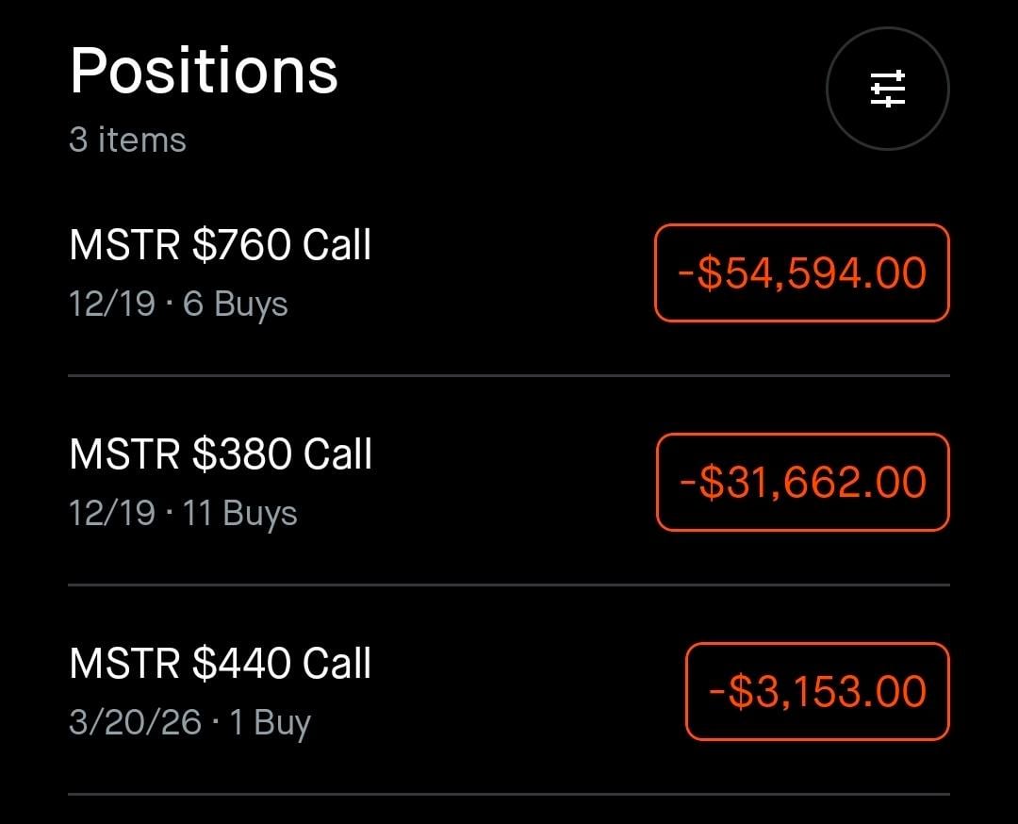This screenshot has height=824, width=1018.
Task: Open the positions filter settings icon
Action: [887, 89]
